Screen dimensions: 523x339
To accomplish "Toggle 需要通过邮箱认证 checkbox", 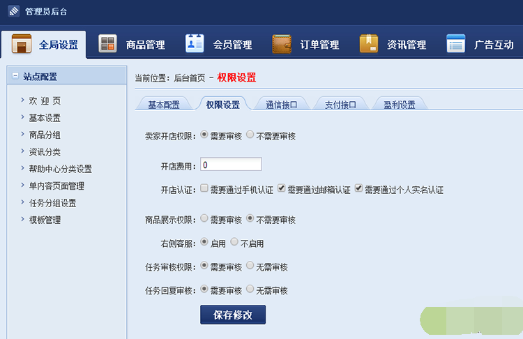I will click(282, 188).
